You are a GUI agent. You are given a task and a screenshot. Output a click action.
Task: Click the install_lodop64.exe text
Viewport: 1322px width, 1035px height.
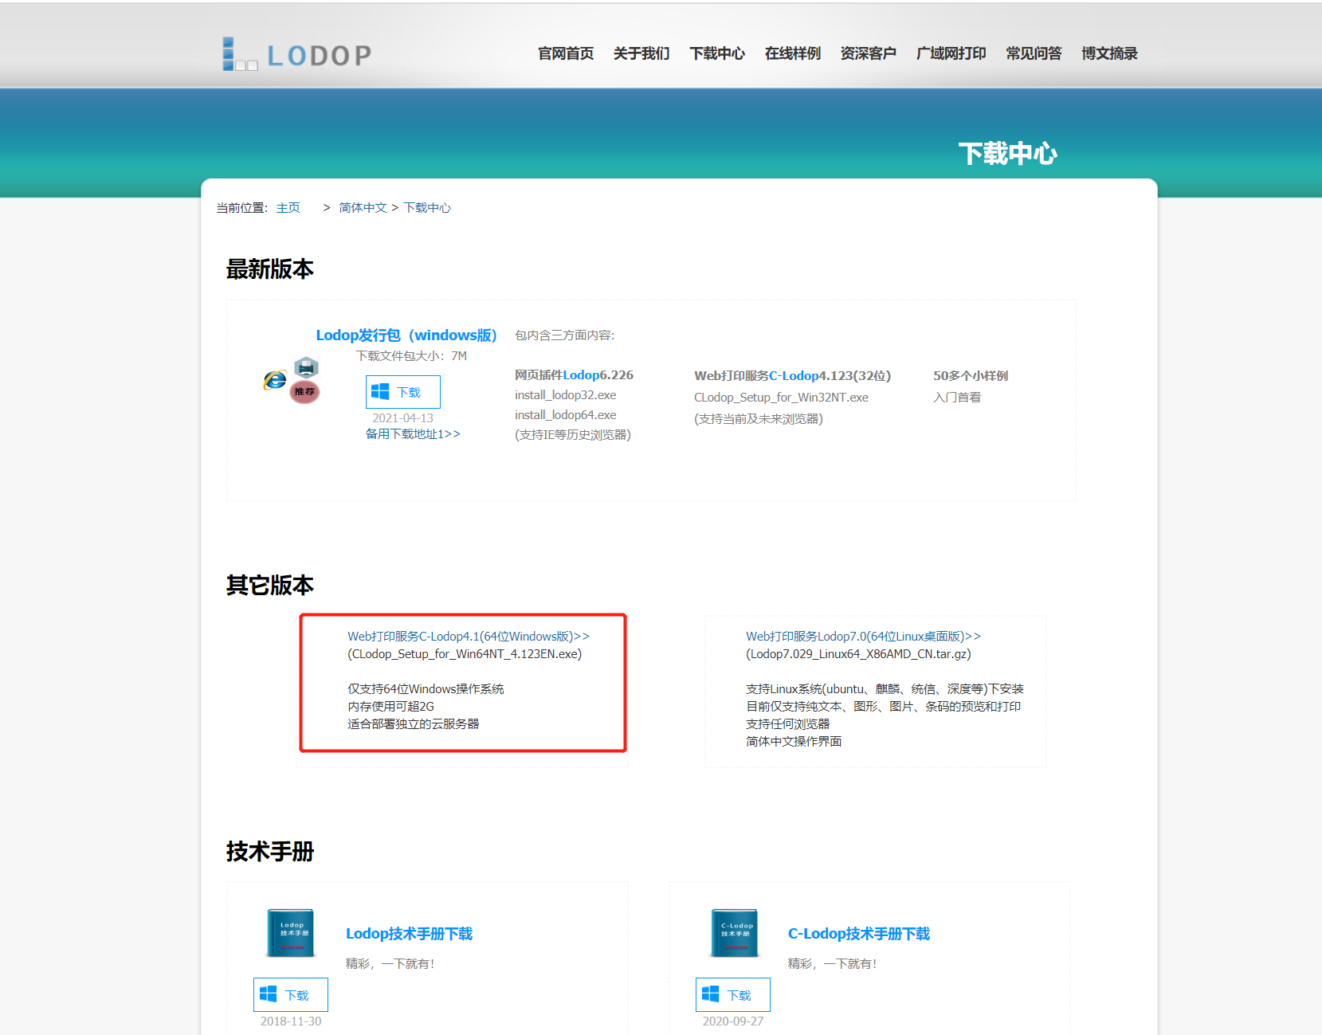click(x=566, y=415)
